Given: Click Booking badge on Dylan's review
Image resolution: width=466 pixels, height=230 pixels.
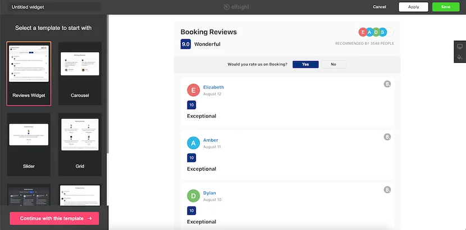Looking at the screenshot, I should tap(387, 190).
